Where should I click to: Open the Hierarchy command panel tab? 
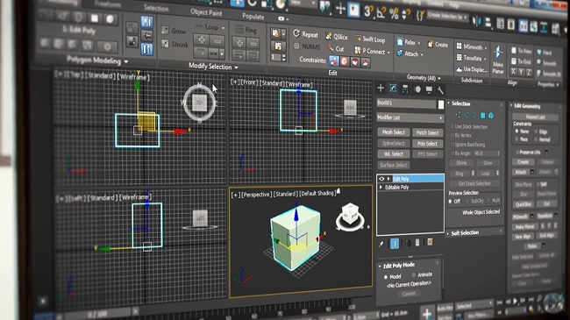[x=405, y=89]
